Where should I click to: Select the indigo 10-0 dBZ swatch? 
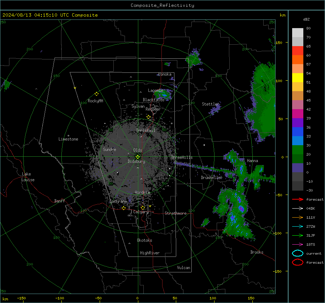point(298,168)
